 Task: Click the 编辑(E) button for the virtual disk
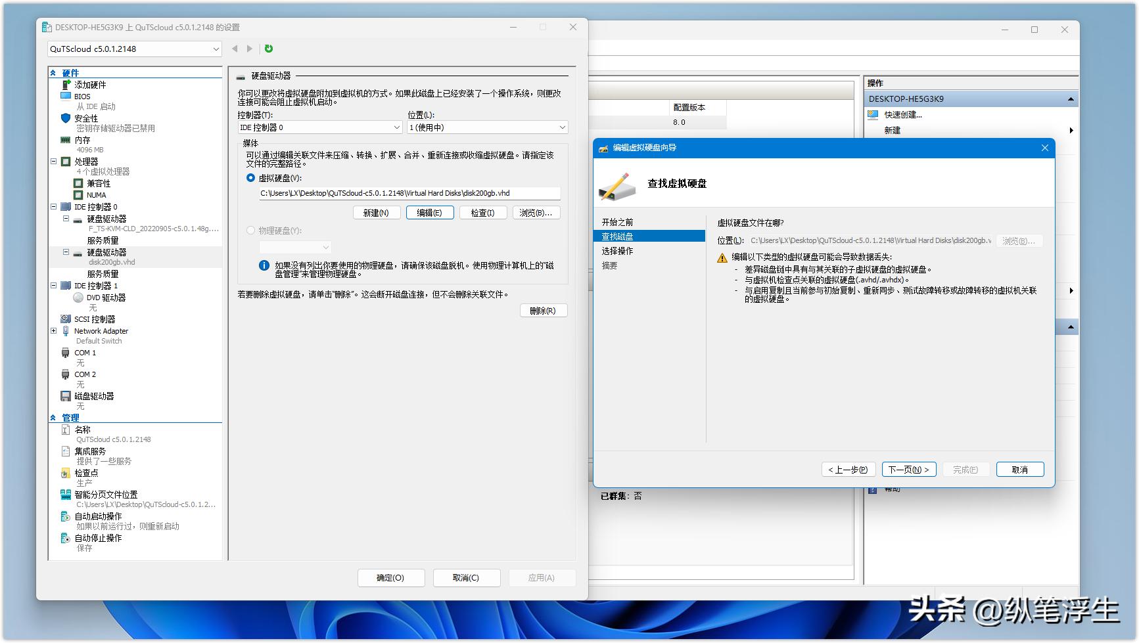(x=430, y=212)
